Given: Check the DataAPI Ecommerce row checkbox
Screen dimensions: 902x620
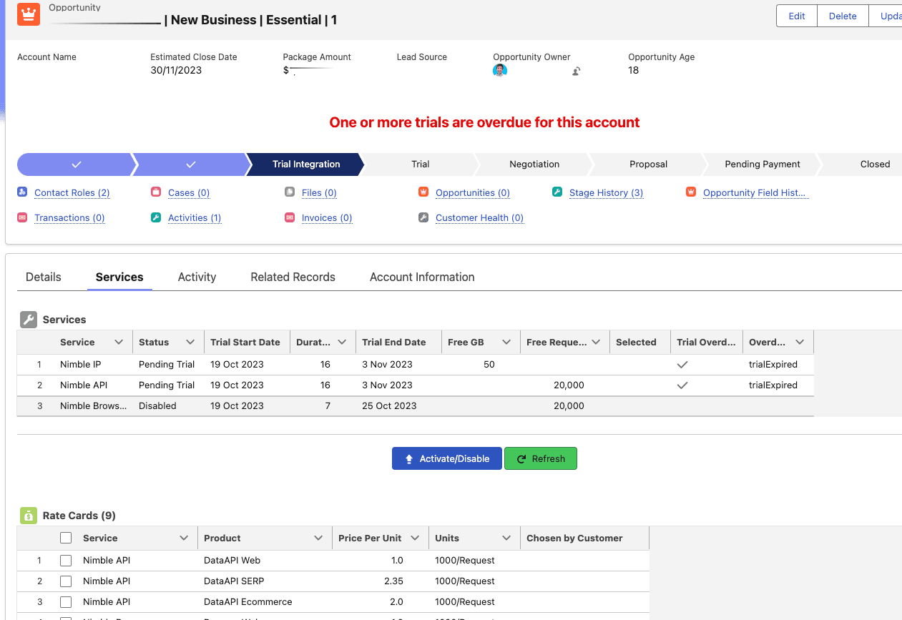Looking at the screenshot, I should click(x=66, y=601).
